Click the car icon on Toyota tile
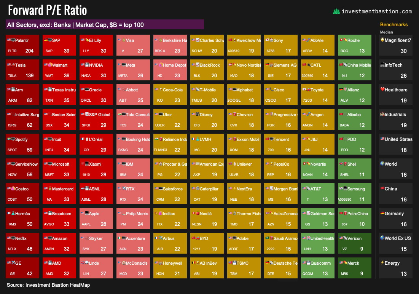Screen dimensions: 419x294 [308, 89]
